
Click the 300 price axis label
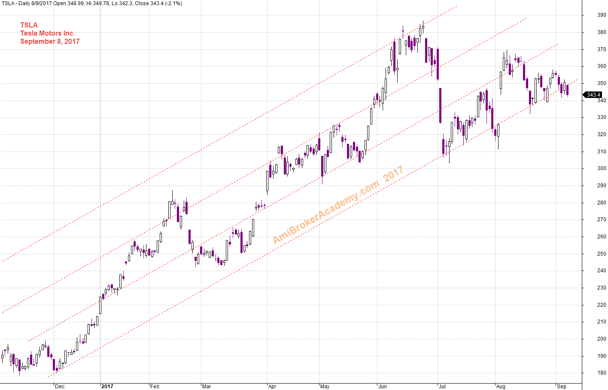(x=602, y=168)
